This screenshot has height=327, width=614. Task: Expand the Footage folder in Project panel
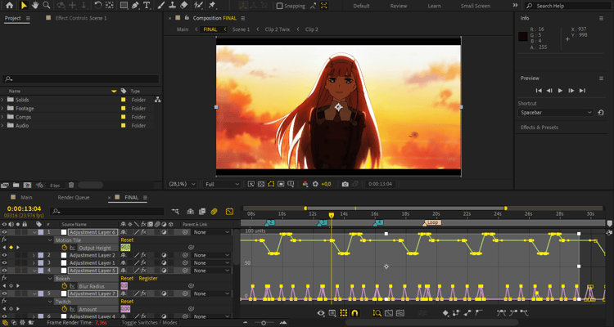[x=4, y=108]
